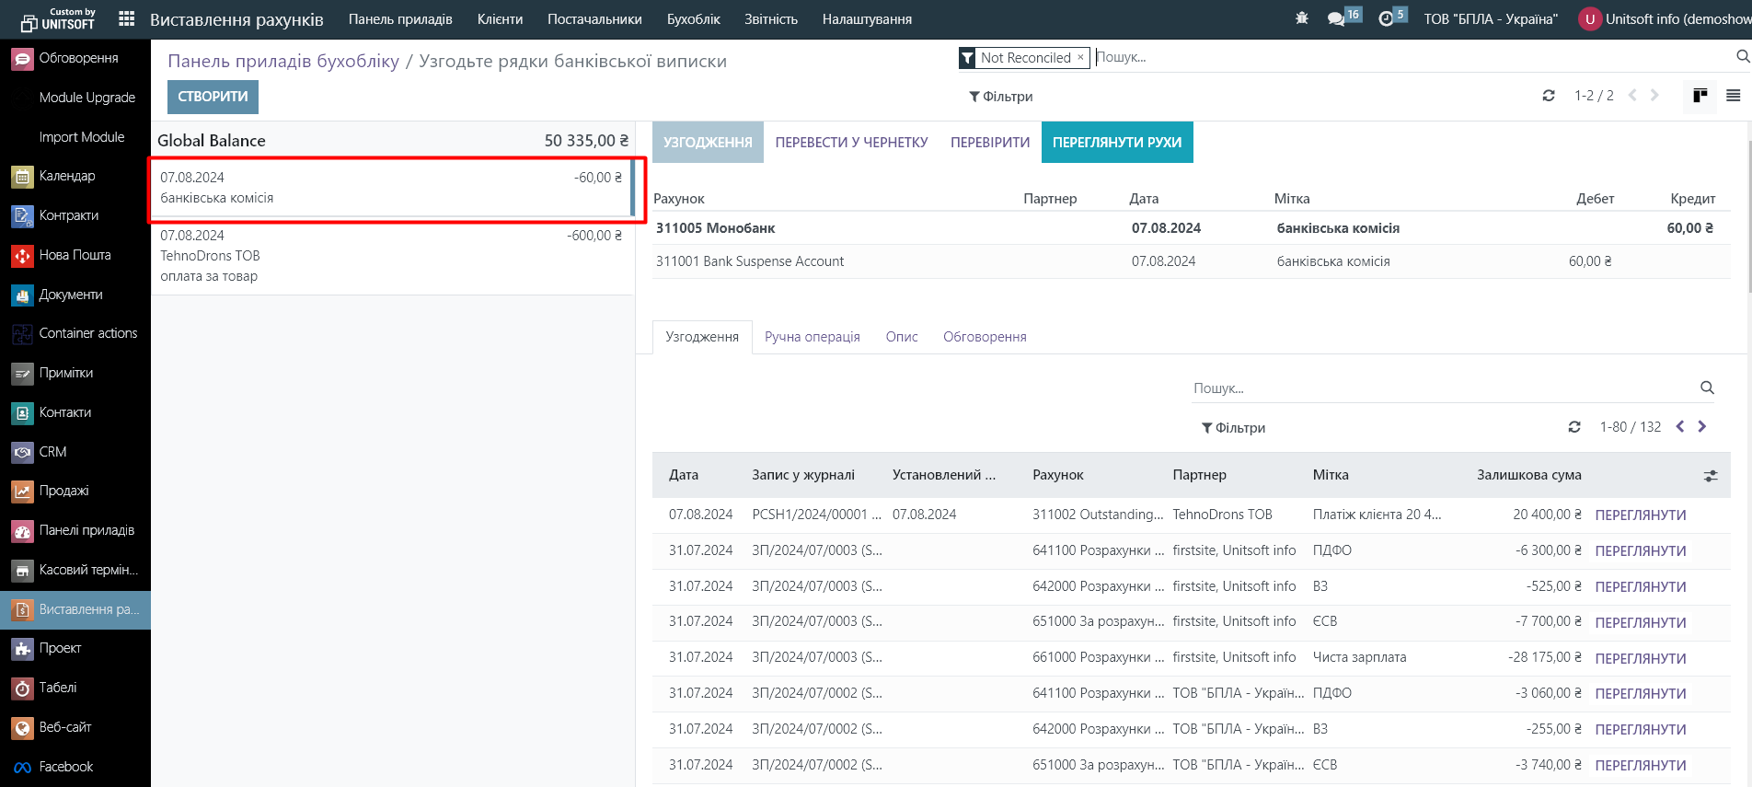Open the activities clock icon with badge 5
This screenshot has width=1752, height=787.
tap(1387, 19)
